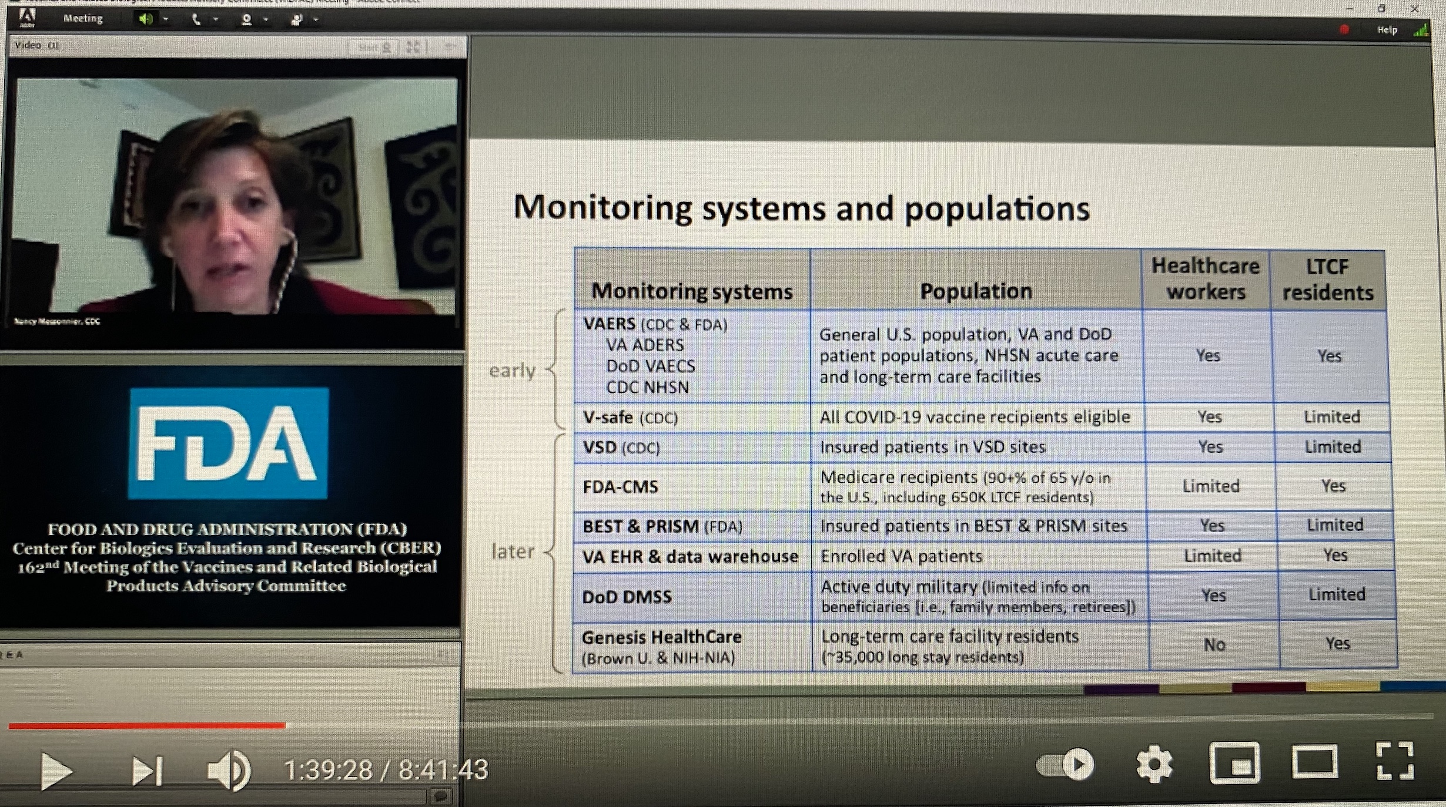Switch to theater mode
Image resolution: width=1446 pixels, height=807 pixels.
click(1314, 763)
